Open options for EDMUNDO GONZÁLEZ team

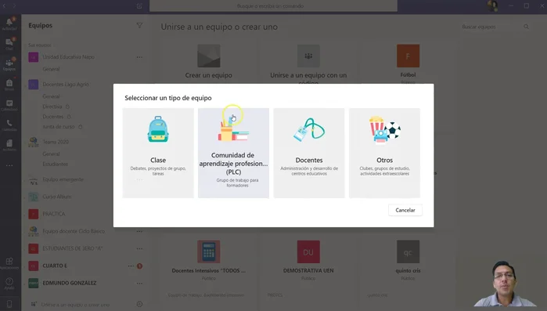(x=139, y=283)
